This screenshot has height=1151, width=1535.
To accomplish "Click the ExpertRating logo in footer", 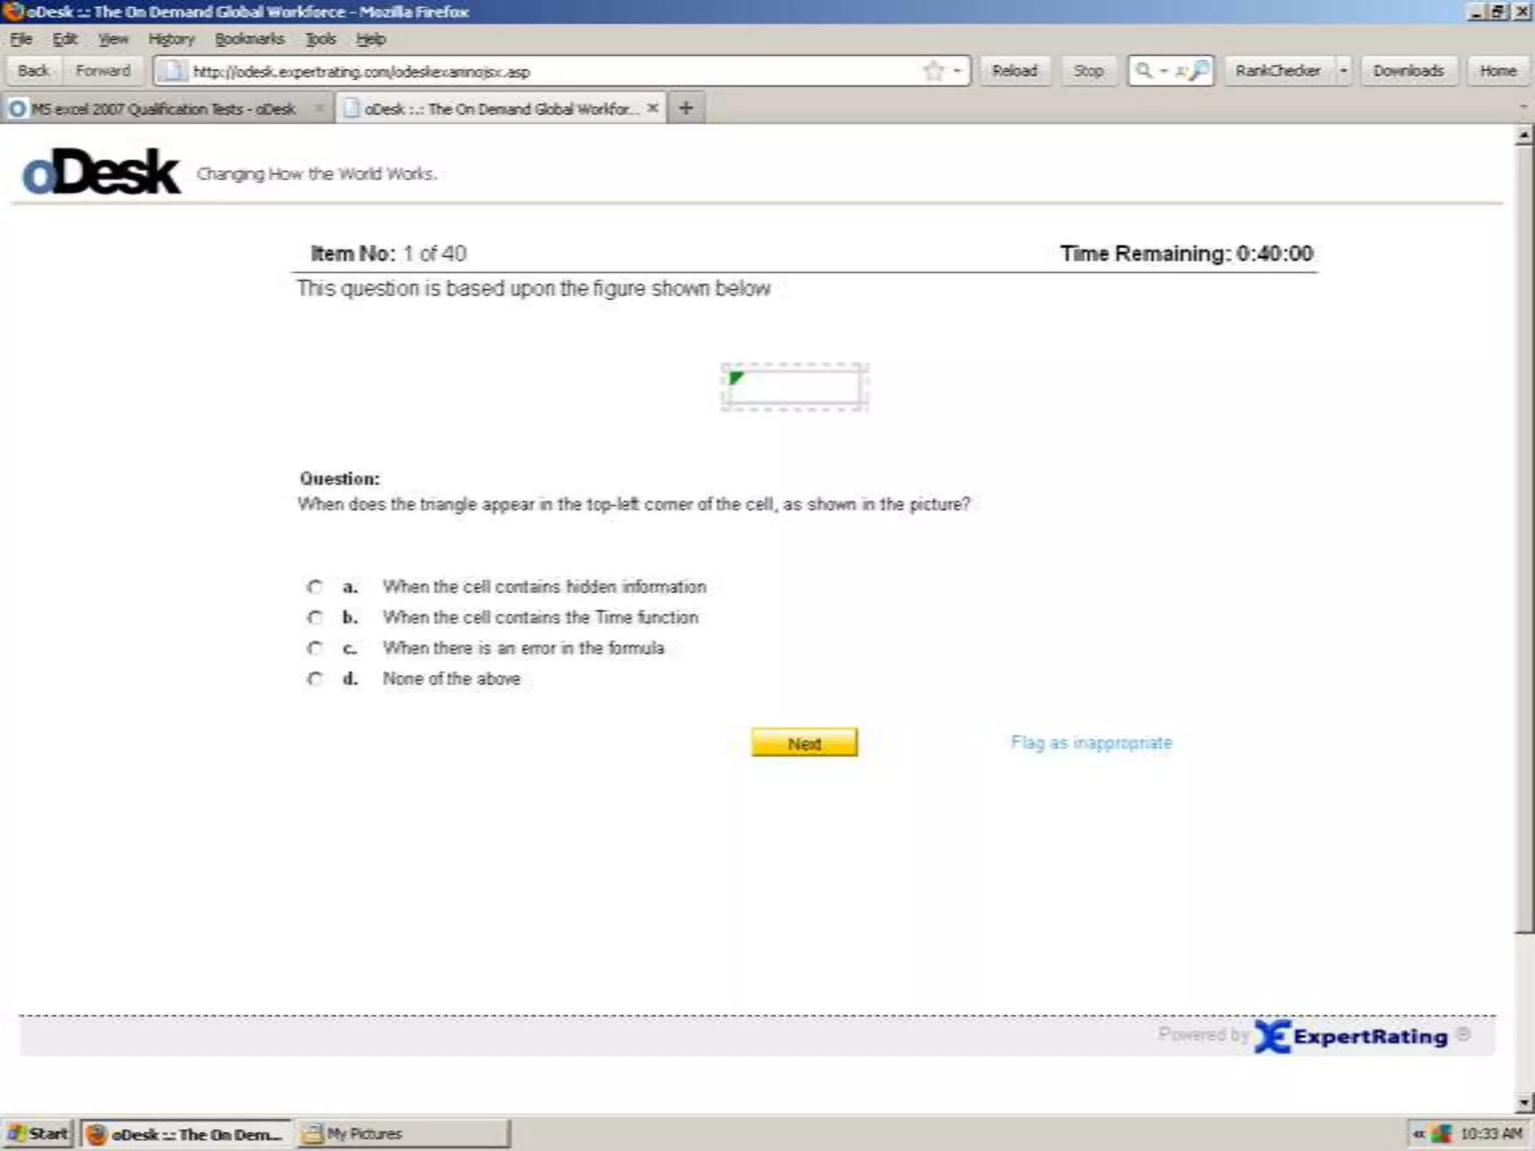I will (x=1351, y=1036).
